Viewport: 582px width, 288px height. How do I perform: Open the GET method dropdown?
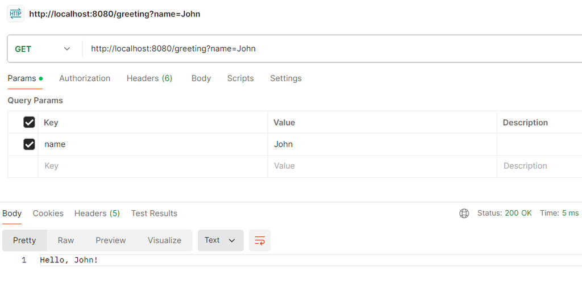43,49
